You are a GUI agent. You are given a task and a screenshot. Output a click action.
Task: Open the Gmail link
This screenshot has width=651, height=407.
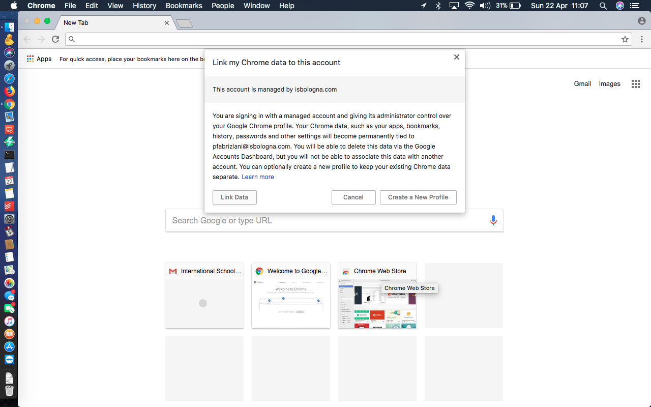[582, 84]
